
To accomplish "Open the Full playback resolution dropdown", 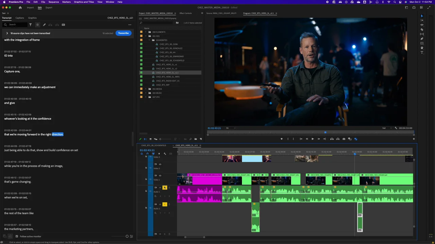I will 386,128.
